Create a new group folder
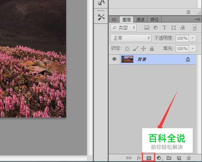This screenshot has width=202, height=162. [x=169, y=158]
